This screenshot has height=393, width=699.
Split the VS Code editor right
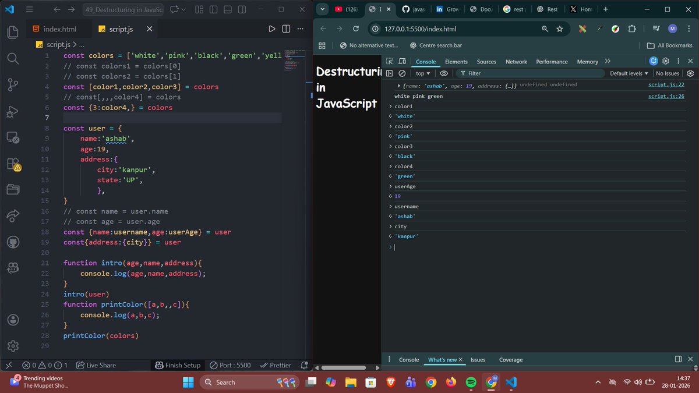286,29
